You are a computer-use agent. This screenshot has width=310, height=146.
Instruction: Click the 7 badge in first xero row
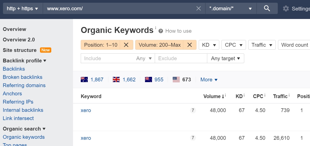pyautogui.click(x=193, y=110)
